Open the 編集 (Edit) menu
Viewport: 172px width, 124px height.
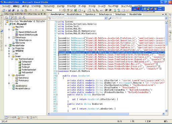pos(16,6)
